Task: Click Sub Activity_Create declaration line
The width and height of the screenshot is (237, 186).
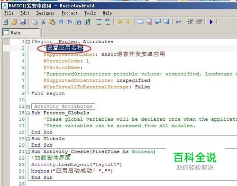Action: click(x=93, y=152)
